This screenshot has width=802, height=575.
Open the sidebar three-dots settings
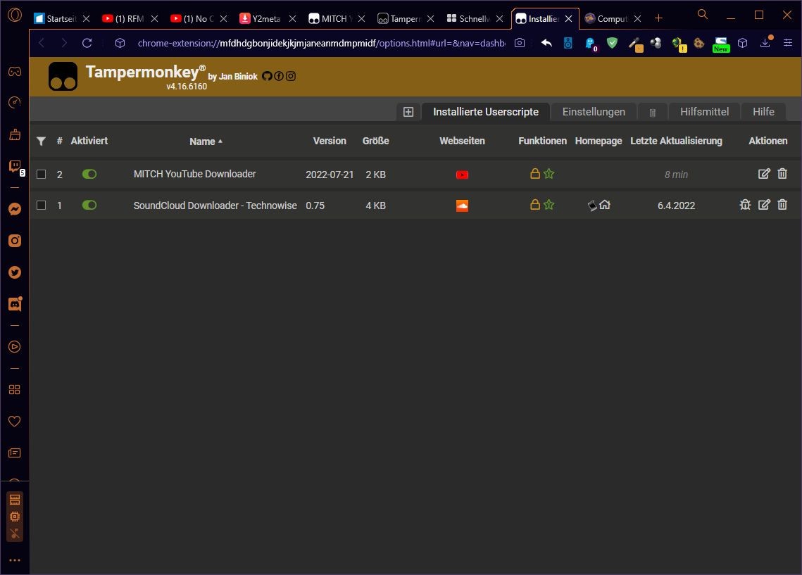tap(15, 560)
